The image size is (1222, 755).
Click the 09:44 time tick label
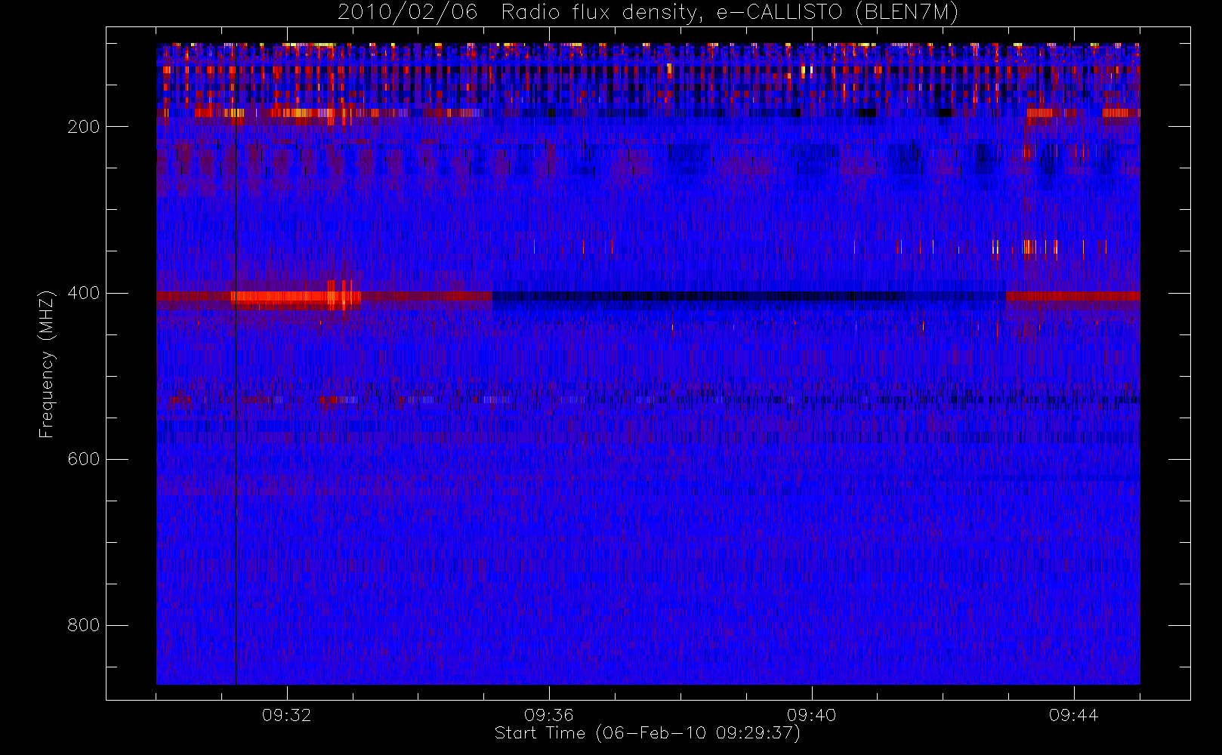tap(1074, 715)
